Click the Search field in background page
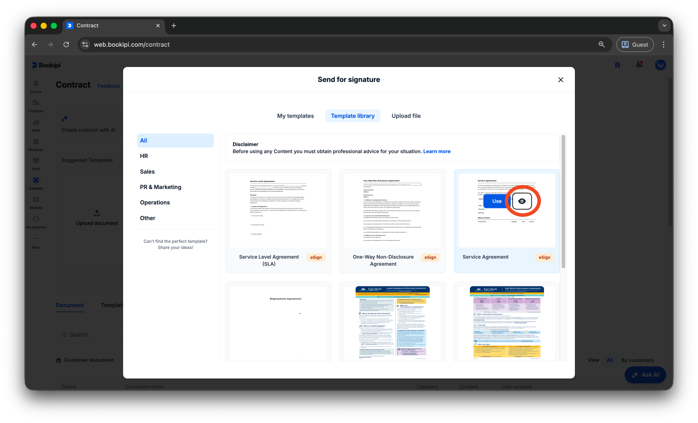Viewport: 698px width, 423px height. click(x=90, y=334)
